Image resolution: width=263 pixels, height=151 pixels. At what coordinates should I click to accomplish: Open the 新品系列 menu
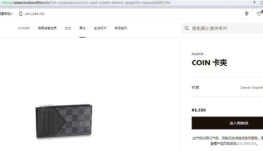121,28
